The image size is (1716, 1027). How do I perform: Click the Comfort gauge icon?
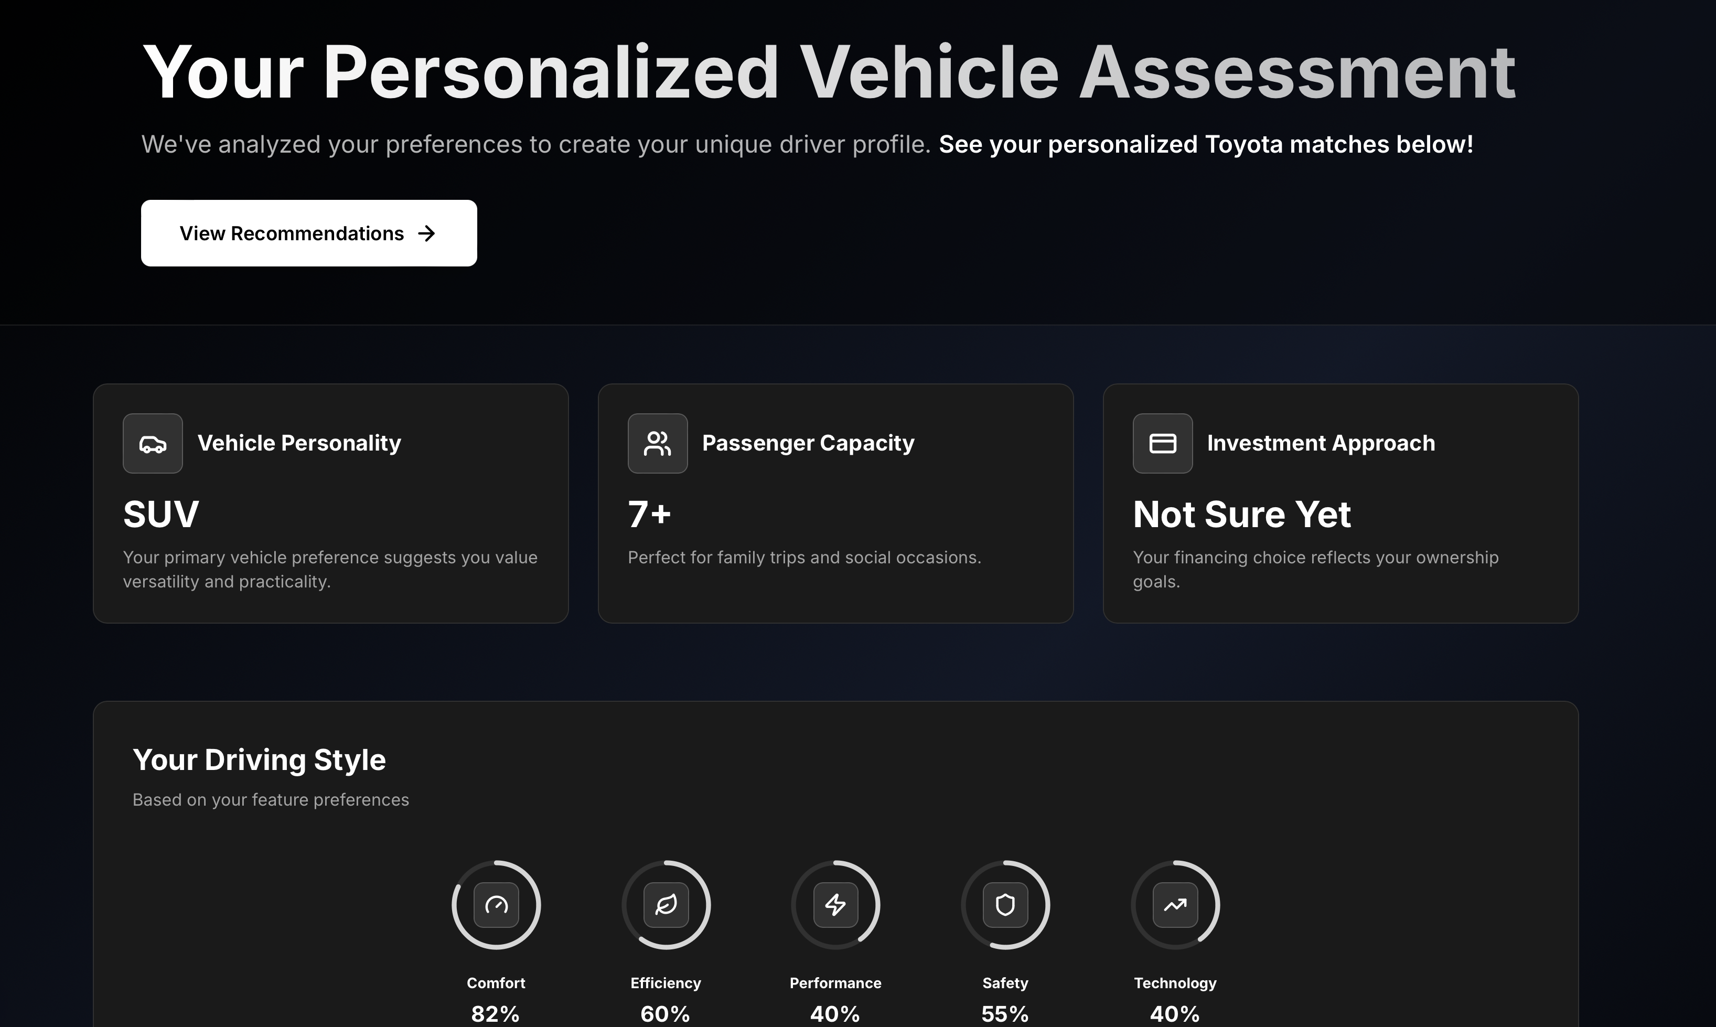(496, 904)
